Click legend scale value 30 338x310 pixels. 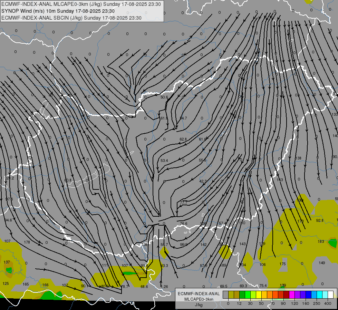point(250,303)
